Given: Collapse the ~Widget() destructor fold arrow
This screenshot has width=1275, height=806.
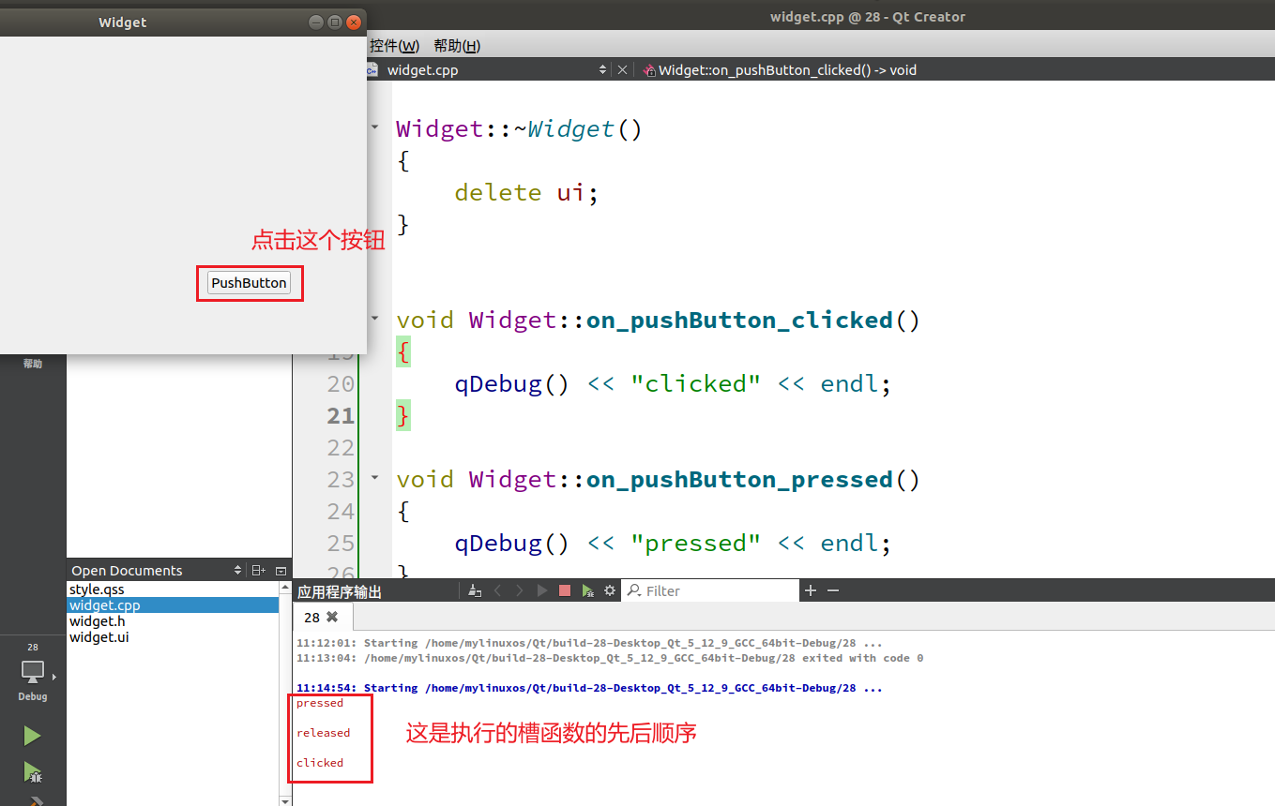Looking at the screenshot, I should pyautogui.click(x=375, y=127).
